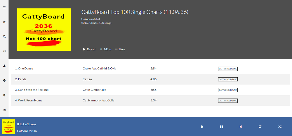Go back to the previous track
The width and height of the screenshot is (292, 136).
[x=202, y=127]
